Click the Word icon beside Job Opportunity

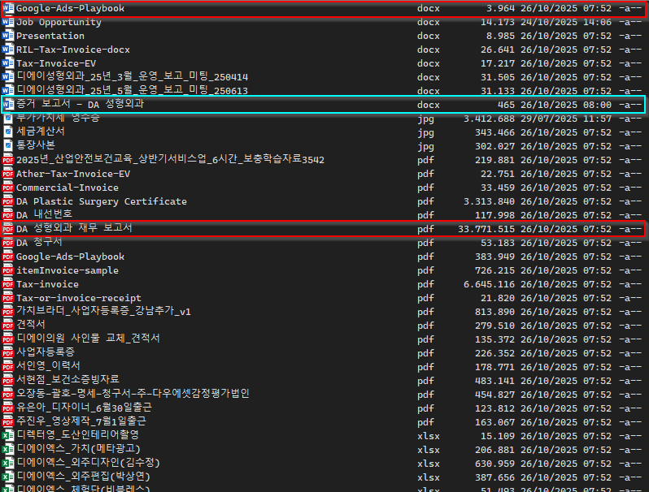(8, 23)
